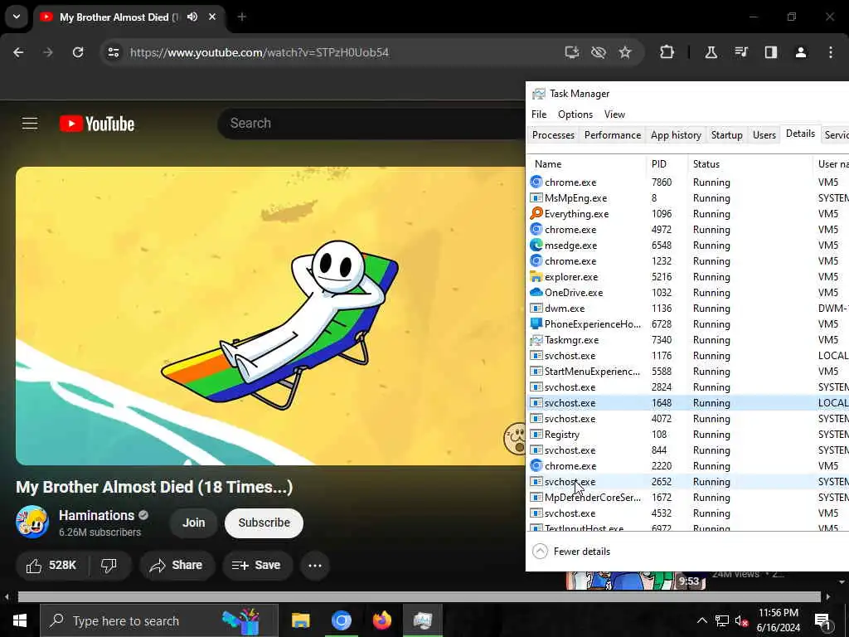Select msedge.exe process row
The image size is (849, 637).
click(x=687, y=246)
